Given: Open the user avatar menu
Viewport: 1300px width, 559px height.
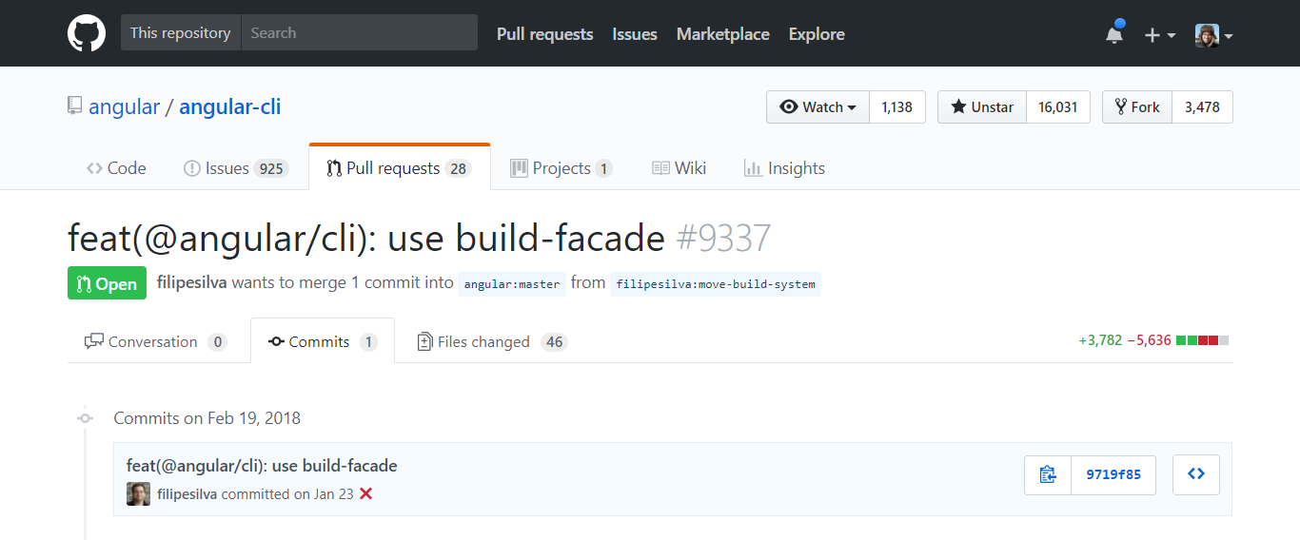Looking at the screenshot, I should [1214, 35].
